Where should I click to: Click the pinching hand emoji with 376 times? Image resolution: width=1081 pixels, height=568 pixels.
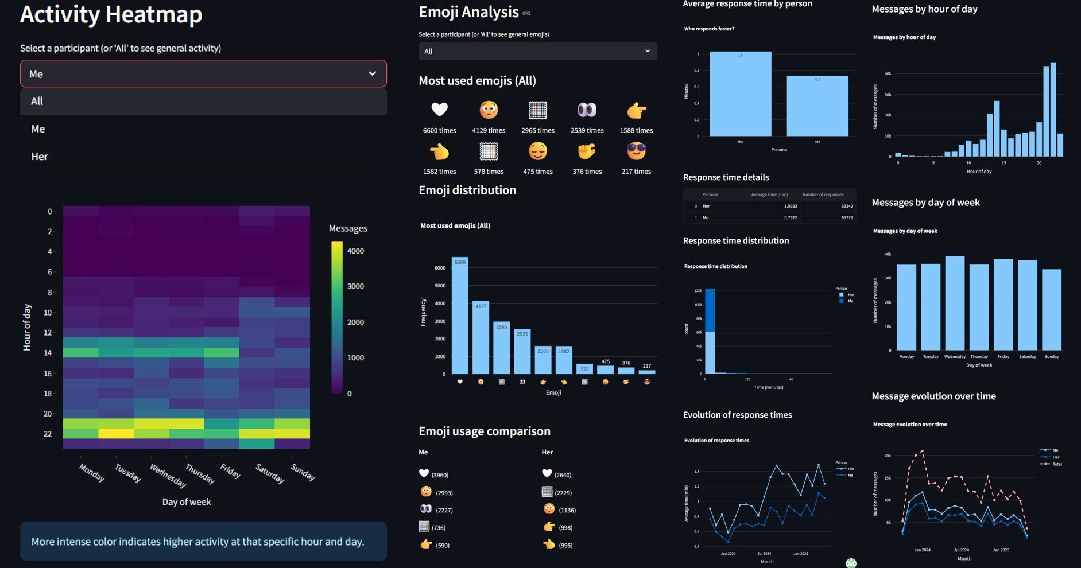tap(587, 151)
